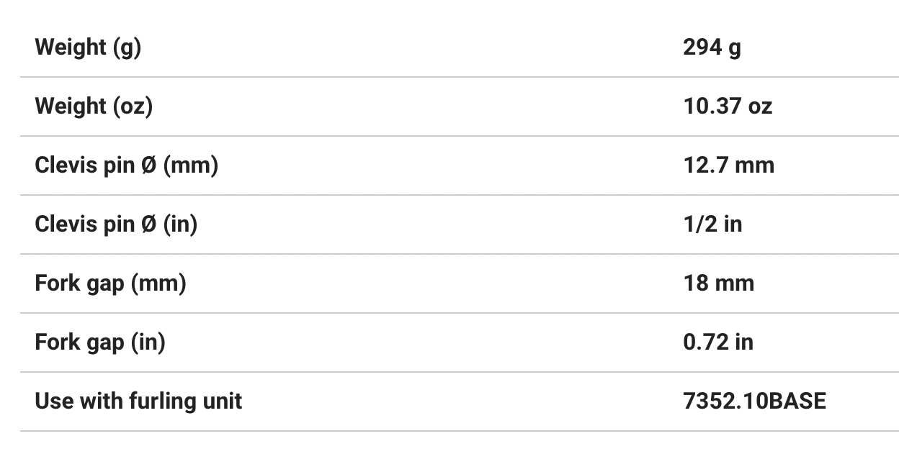Click the "Clevis pin Ø (mm)" label

click(x=126, y=165)
